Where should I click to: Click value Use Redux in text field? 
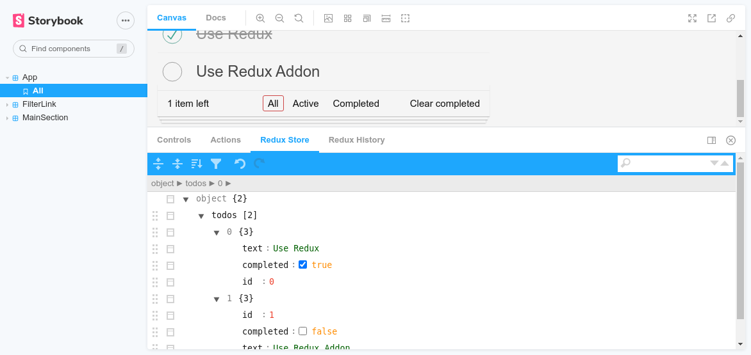(x=296, y=248)
